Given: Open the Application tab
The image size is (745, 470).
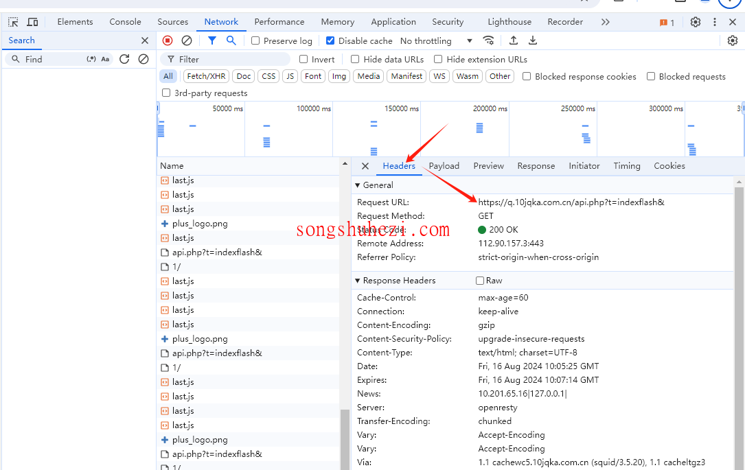Looking at the screenshot, I should [393, 22].
